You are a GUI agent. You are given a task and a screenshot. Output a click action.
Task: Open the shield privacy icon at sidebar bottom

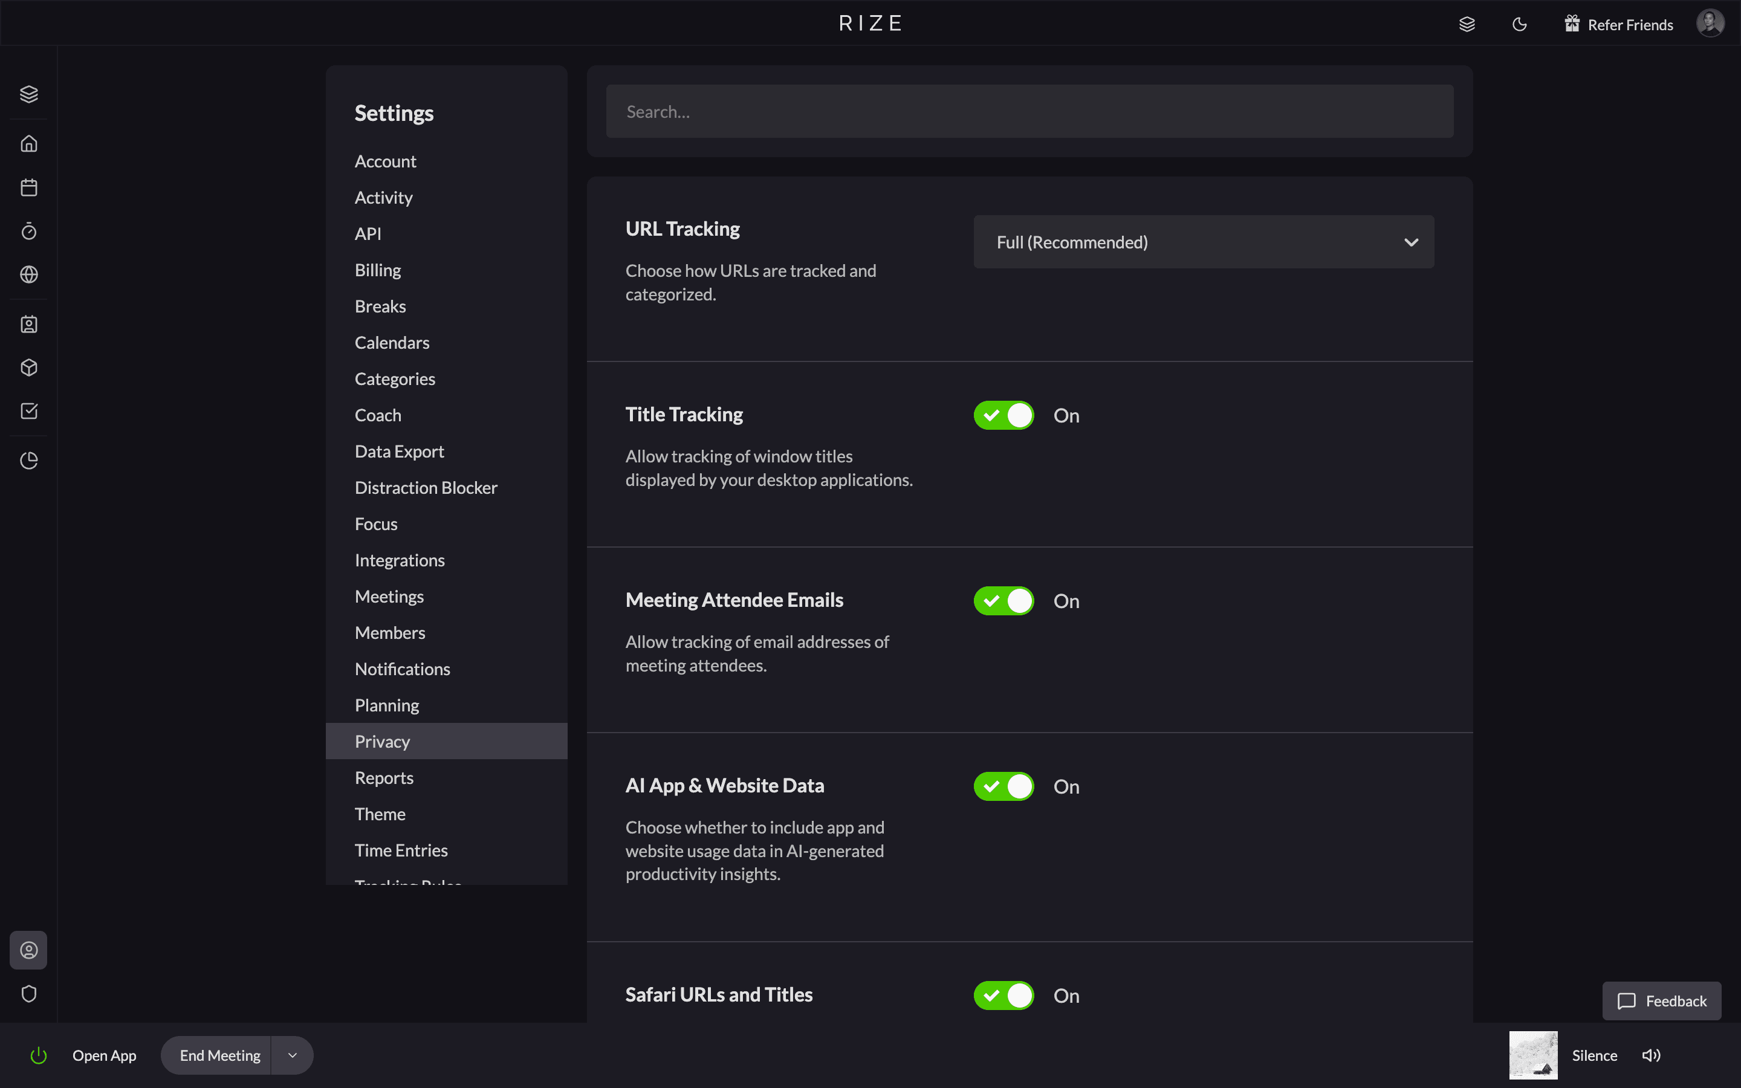coord(29,993)
